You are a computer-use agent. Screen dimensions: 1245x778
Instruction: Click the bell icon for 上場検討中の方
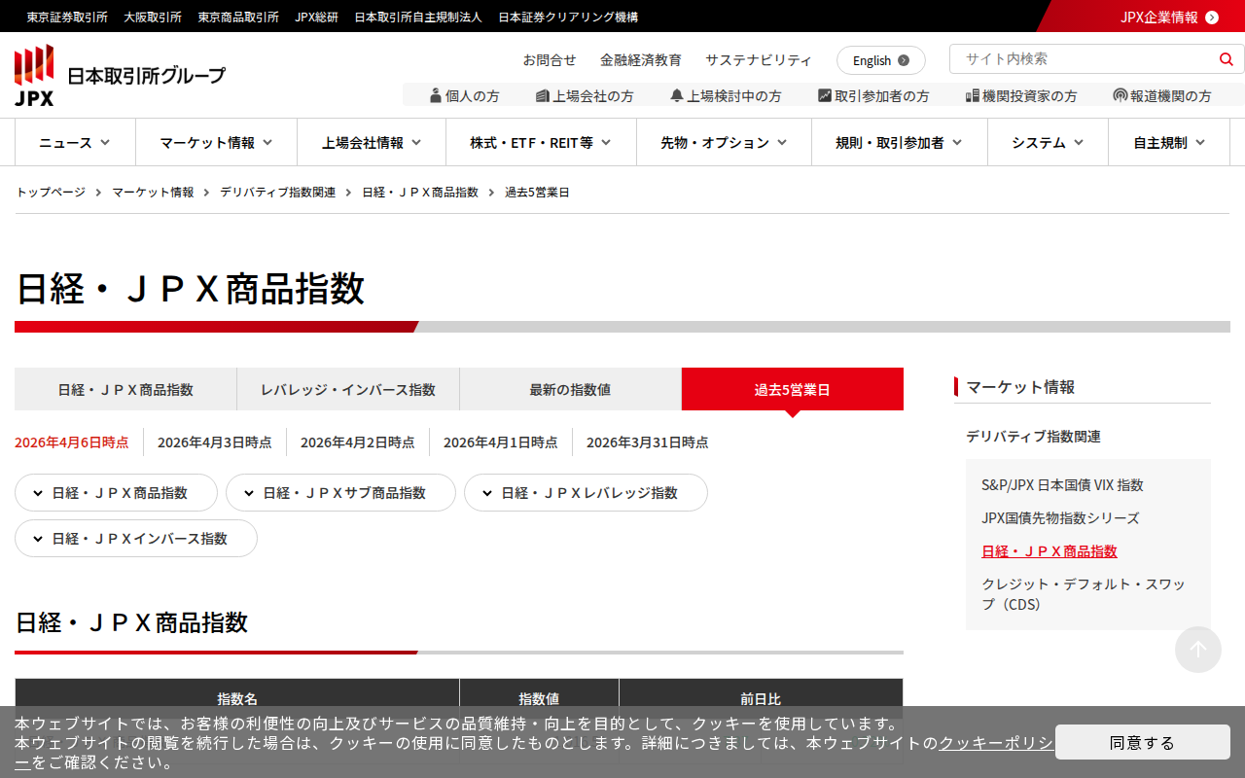[677, 95]
